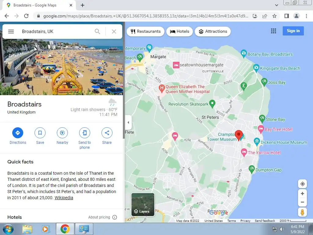The width and height of the screenshot is (313, 235).
Task: Click Queen Elizabeth hospital marker
Action: (161, 88)
